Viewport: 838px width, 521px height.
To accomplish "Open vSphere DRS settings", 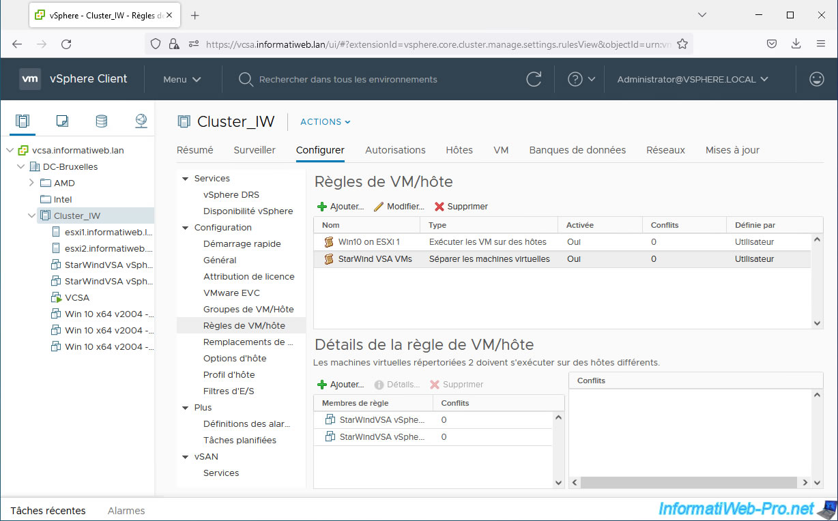I will (x=231, y=195).
